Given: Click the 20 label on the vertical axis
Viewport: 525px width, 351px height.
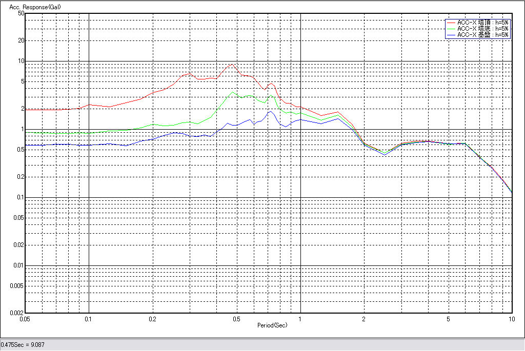Looking at the screenshot, I should [21, 40].
